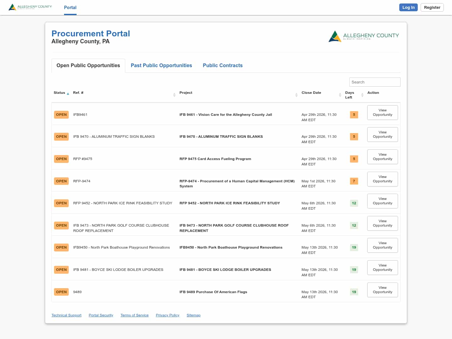Image resolution: width=452 pixels, height=339 pixels.
Task: Switch to Past Public Opportunities tab
Action: click(161, 66)
